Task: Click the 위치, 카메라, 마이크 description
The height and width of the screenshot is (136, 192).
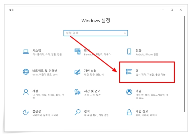Action: (146, 115)
